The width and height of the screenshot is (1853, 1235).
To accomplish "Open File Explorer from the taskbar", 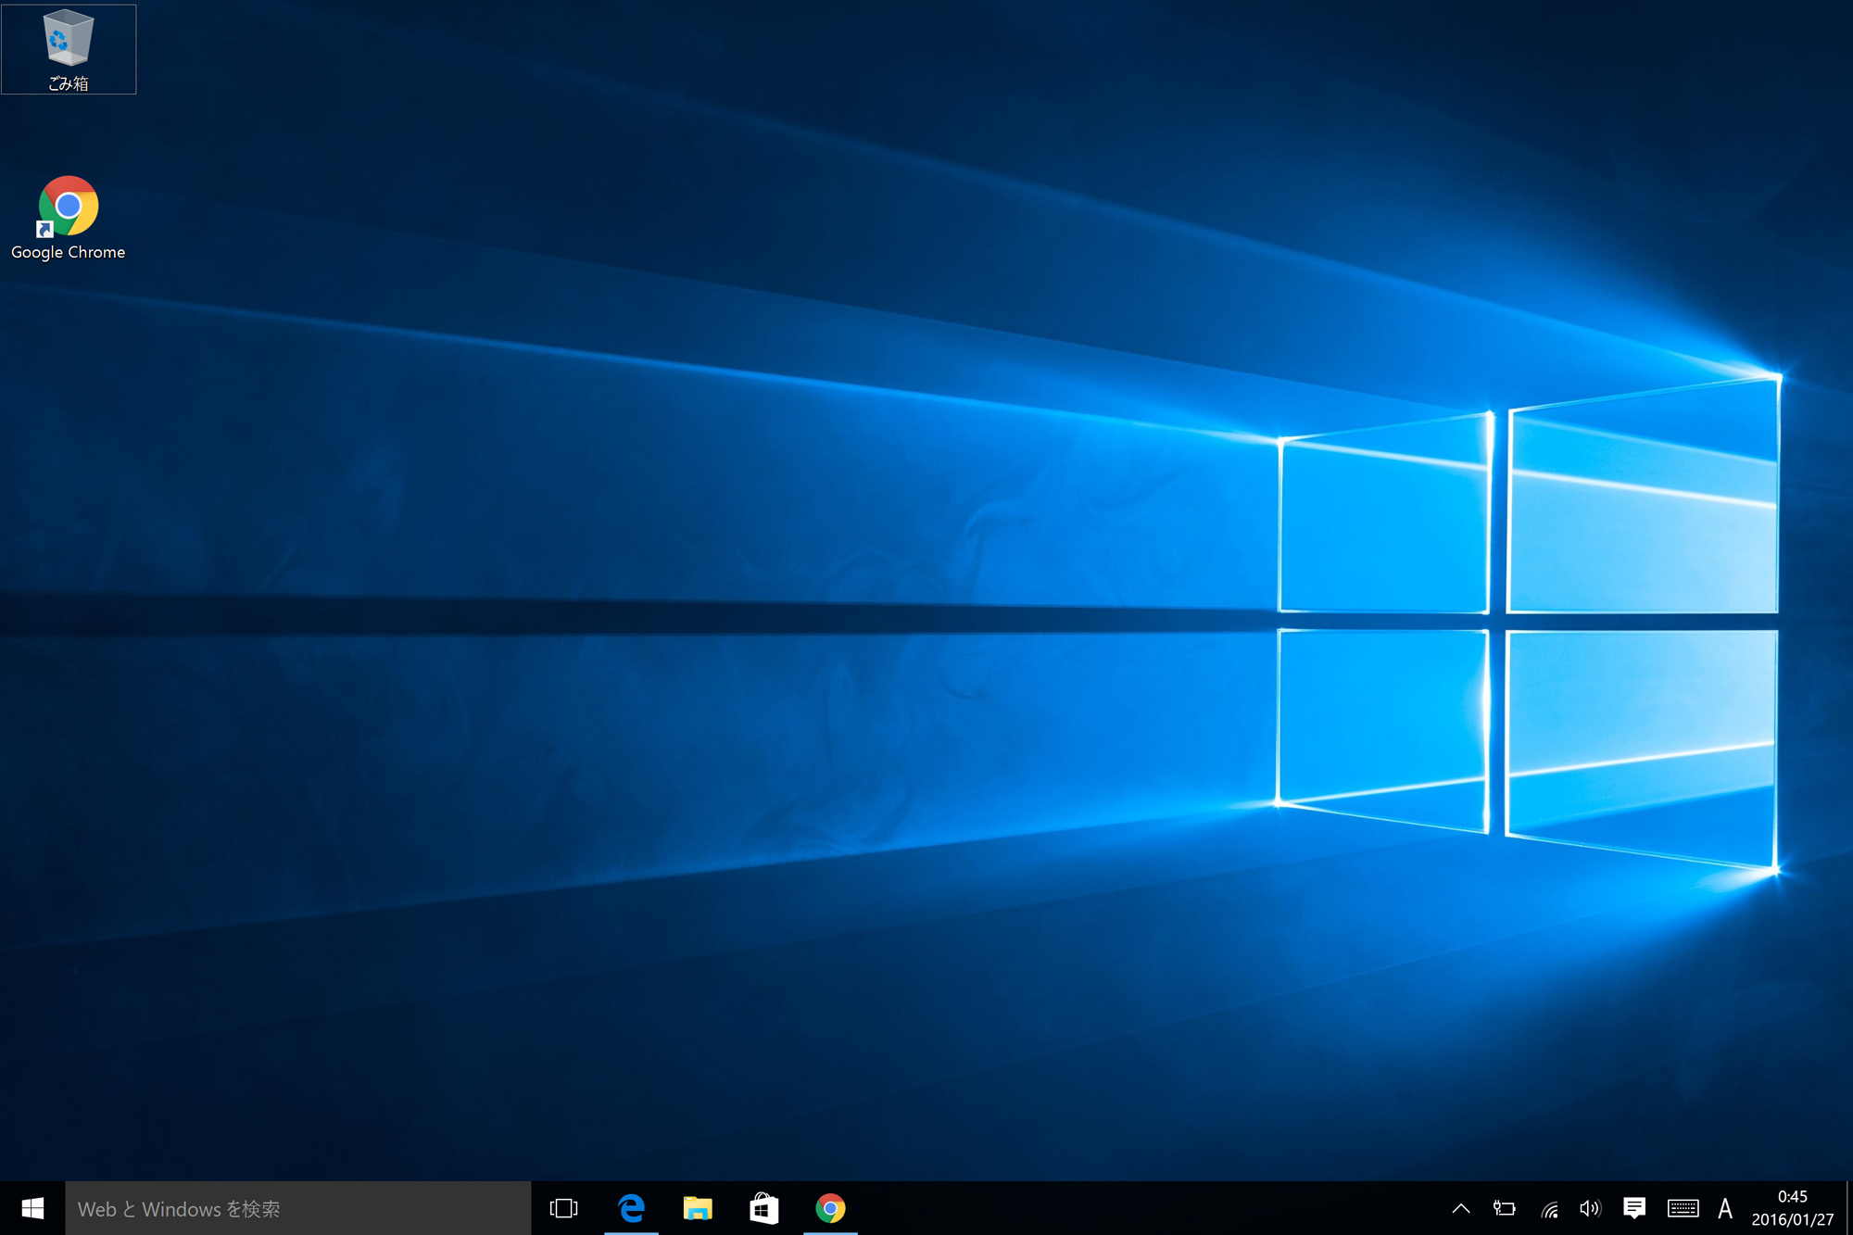I will (x=698, y=1208).
